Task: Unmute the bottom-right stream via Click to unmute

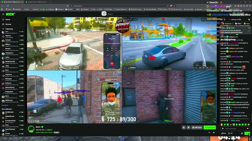Action: [x=169, y=97]
